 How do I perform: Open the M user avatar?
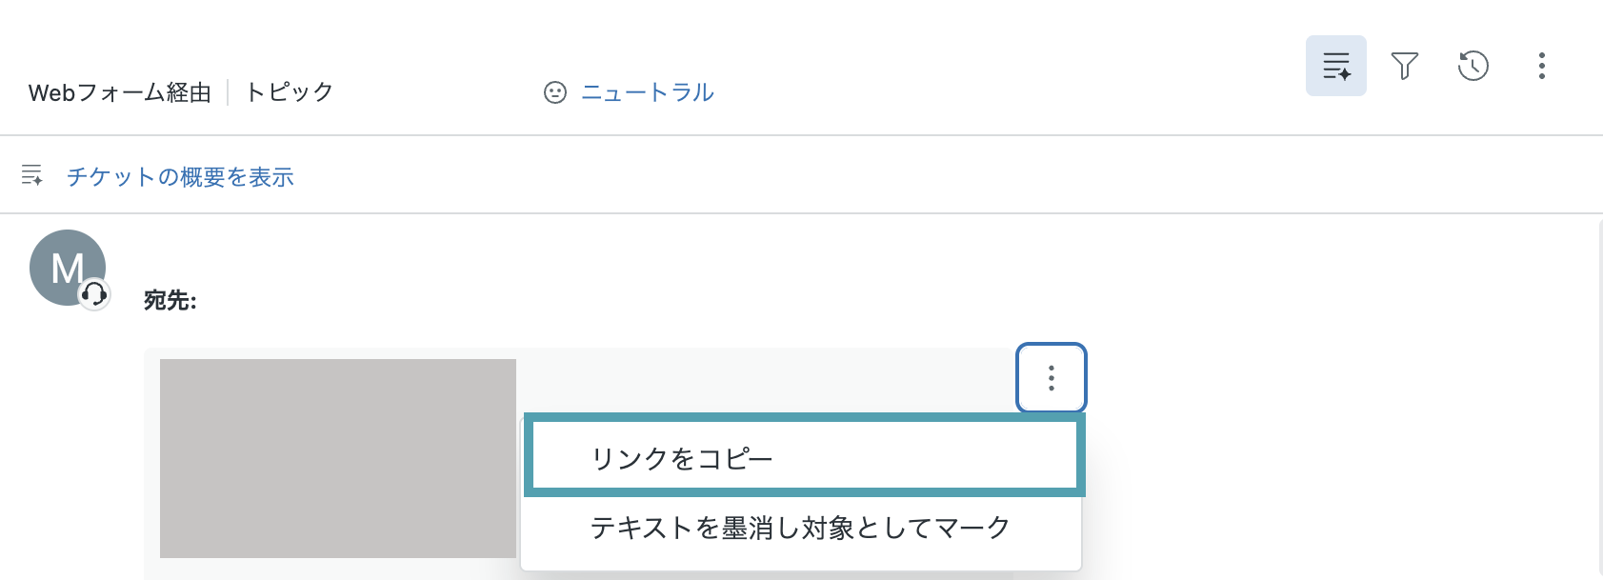coord(67,268)
